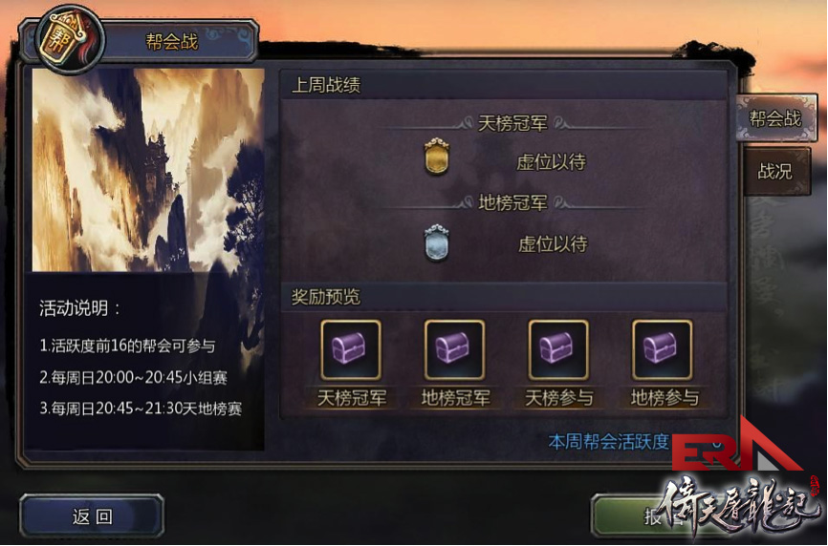Open the 本周帮会活跃度 link

pyautogui.click(x=609, y=442)
